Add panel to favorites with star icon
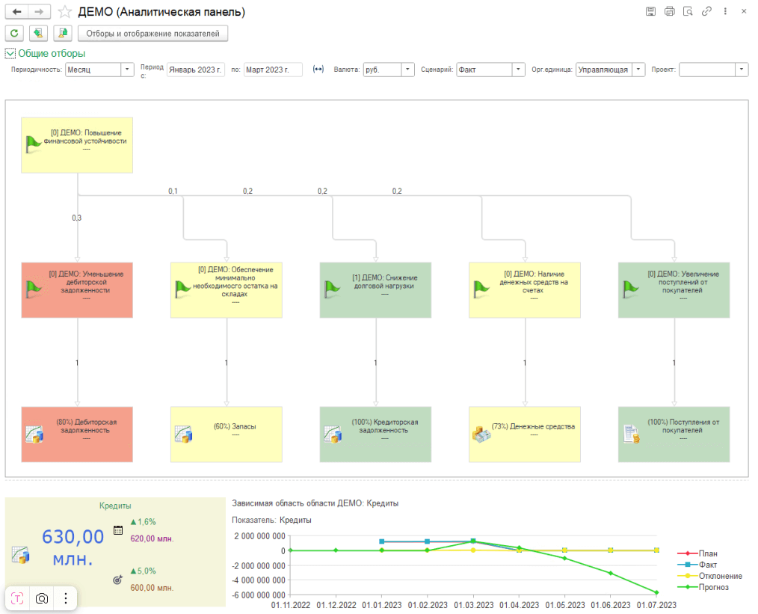Screen dimensions: 758x614 [x=65, y=12]
